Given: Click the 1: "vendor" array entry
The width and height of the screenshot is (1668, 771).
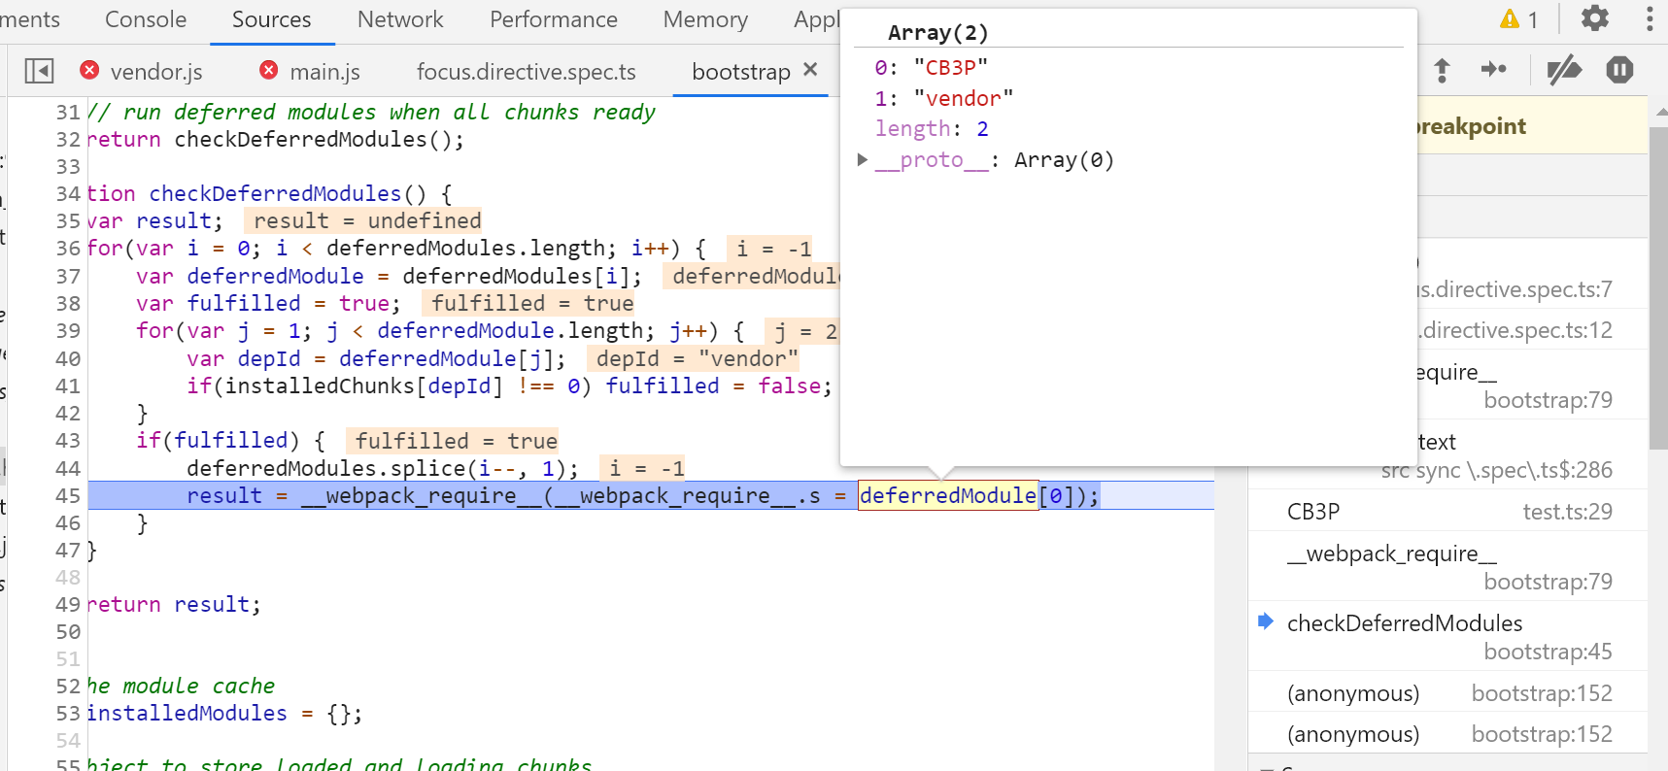Looking at the screenshot, I should point(943,98).
